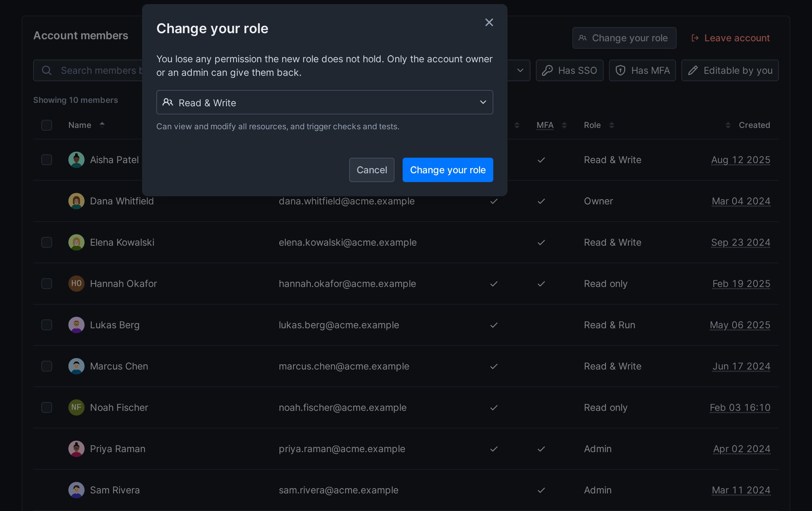Tick the select-all checkbox in the header
The width and height of the screenshot is (812, 511).
click(x=47, y=125)
